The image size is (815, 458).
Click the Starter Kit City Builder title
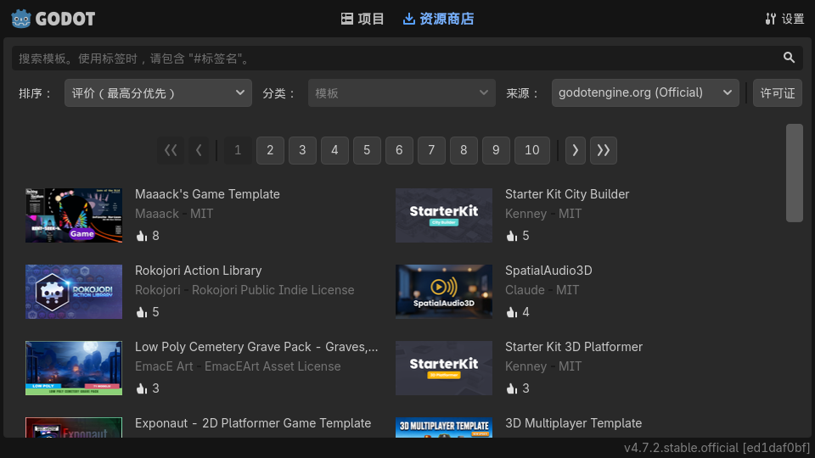(567, 194)
